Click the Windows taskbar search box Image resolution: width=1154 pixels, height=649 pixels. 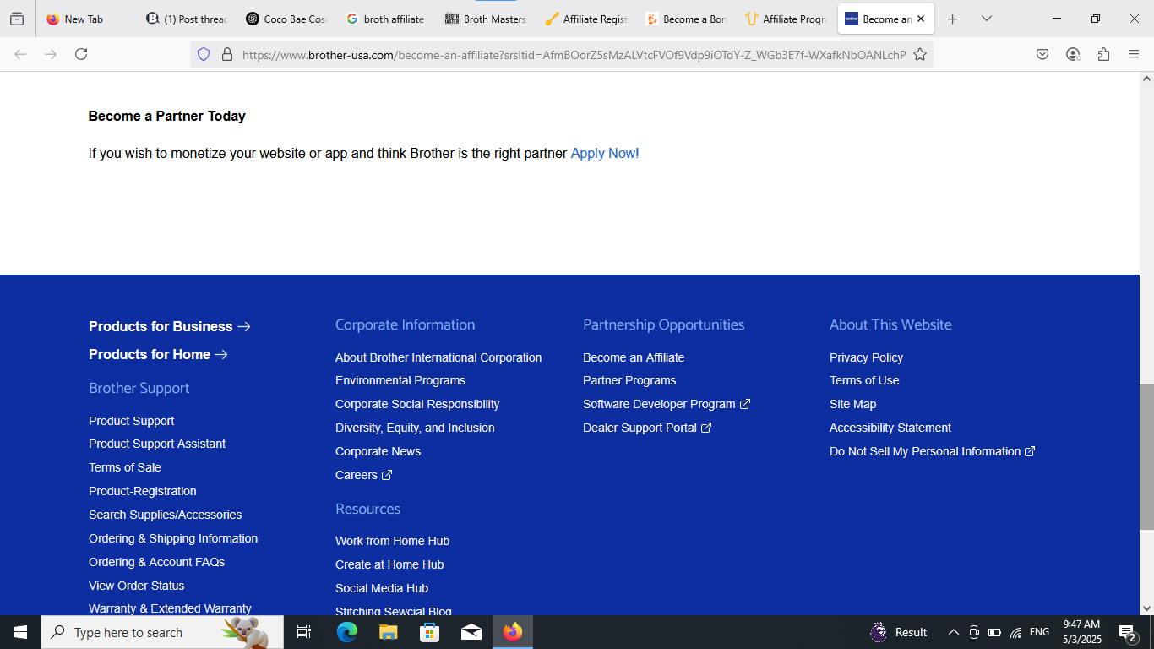pyautogui.click(x=161, y=632)
